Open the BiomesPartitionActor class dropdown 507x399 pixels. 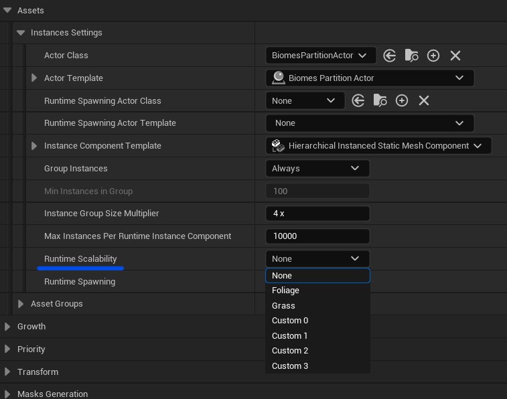pos(320,56)
